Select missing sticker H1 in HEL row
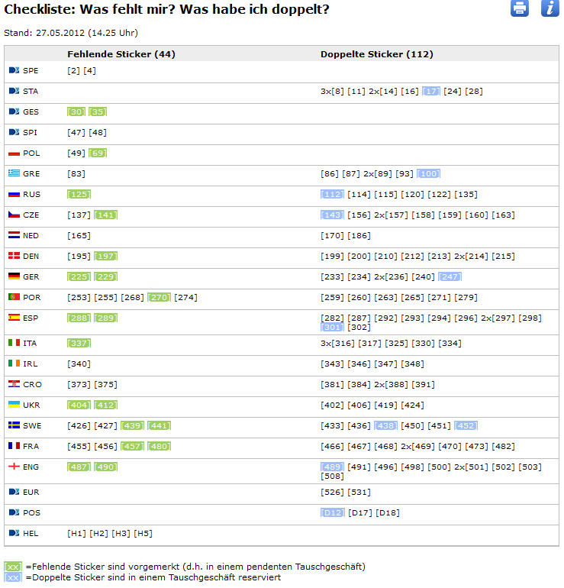This screenshot has width=564, height=588. tap(76, 533)
